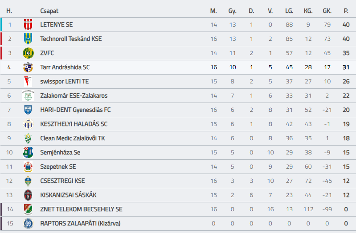The image size is (356, 233).
Task: Open the HARI-DENT Gyenesdiás FC team page
Action: 75,110
